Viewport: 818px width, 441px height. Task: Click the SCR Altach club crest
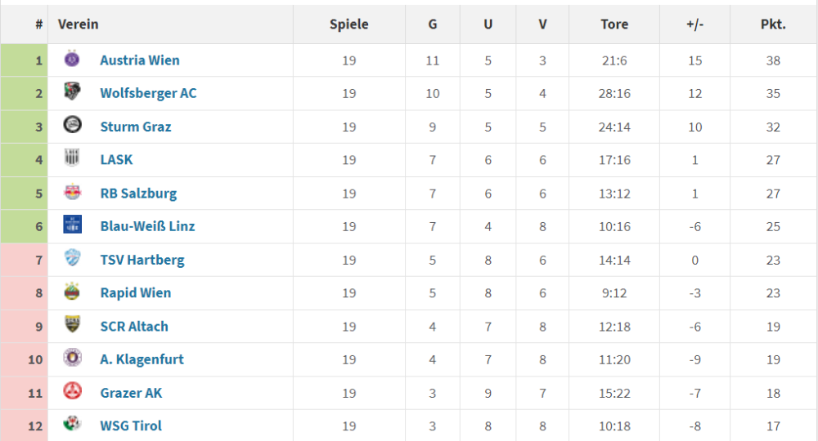72,325
